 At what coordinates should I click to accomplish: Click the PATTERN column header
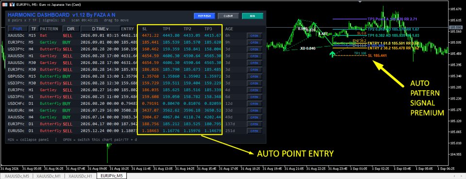49,29
